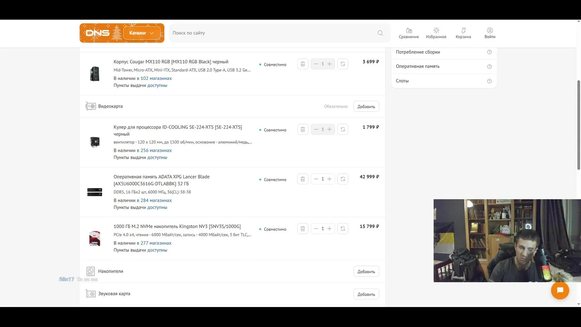Select the price 42 999 ₽

coord(369,177)
